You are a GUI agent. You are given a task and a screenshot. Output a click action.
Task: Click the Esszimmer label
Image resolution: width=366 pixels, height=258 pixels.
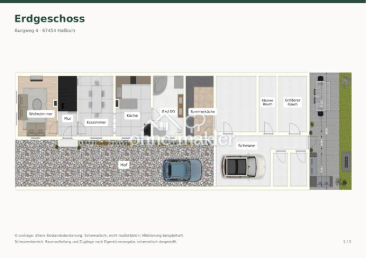(96, 123)
